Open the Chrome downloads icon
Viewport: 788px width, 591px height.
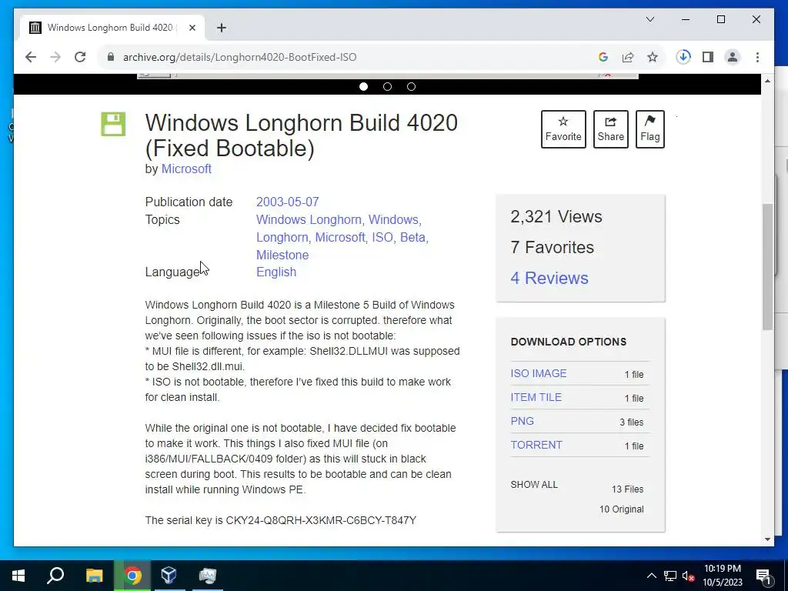click(x=683, y=57)
